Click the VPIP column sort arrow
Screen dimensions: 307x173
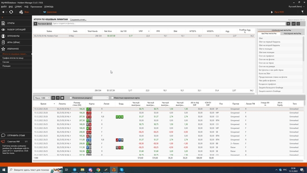point(149,31)
